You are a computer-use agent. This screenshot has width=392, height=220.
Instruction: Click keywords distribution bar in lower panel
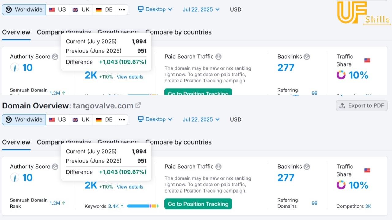[x=143, y=206]
